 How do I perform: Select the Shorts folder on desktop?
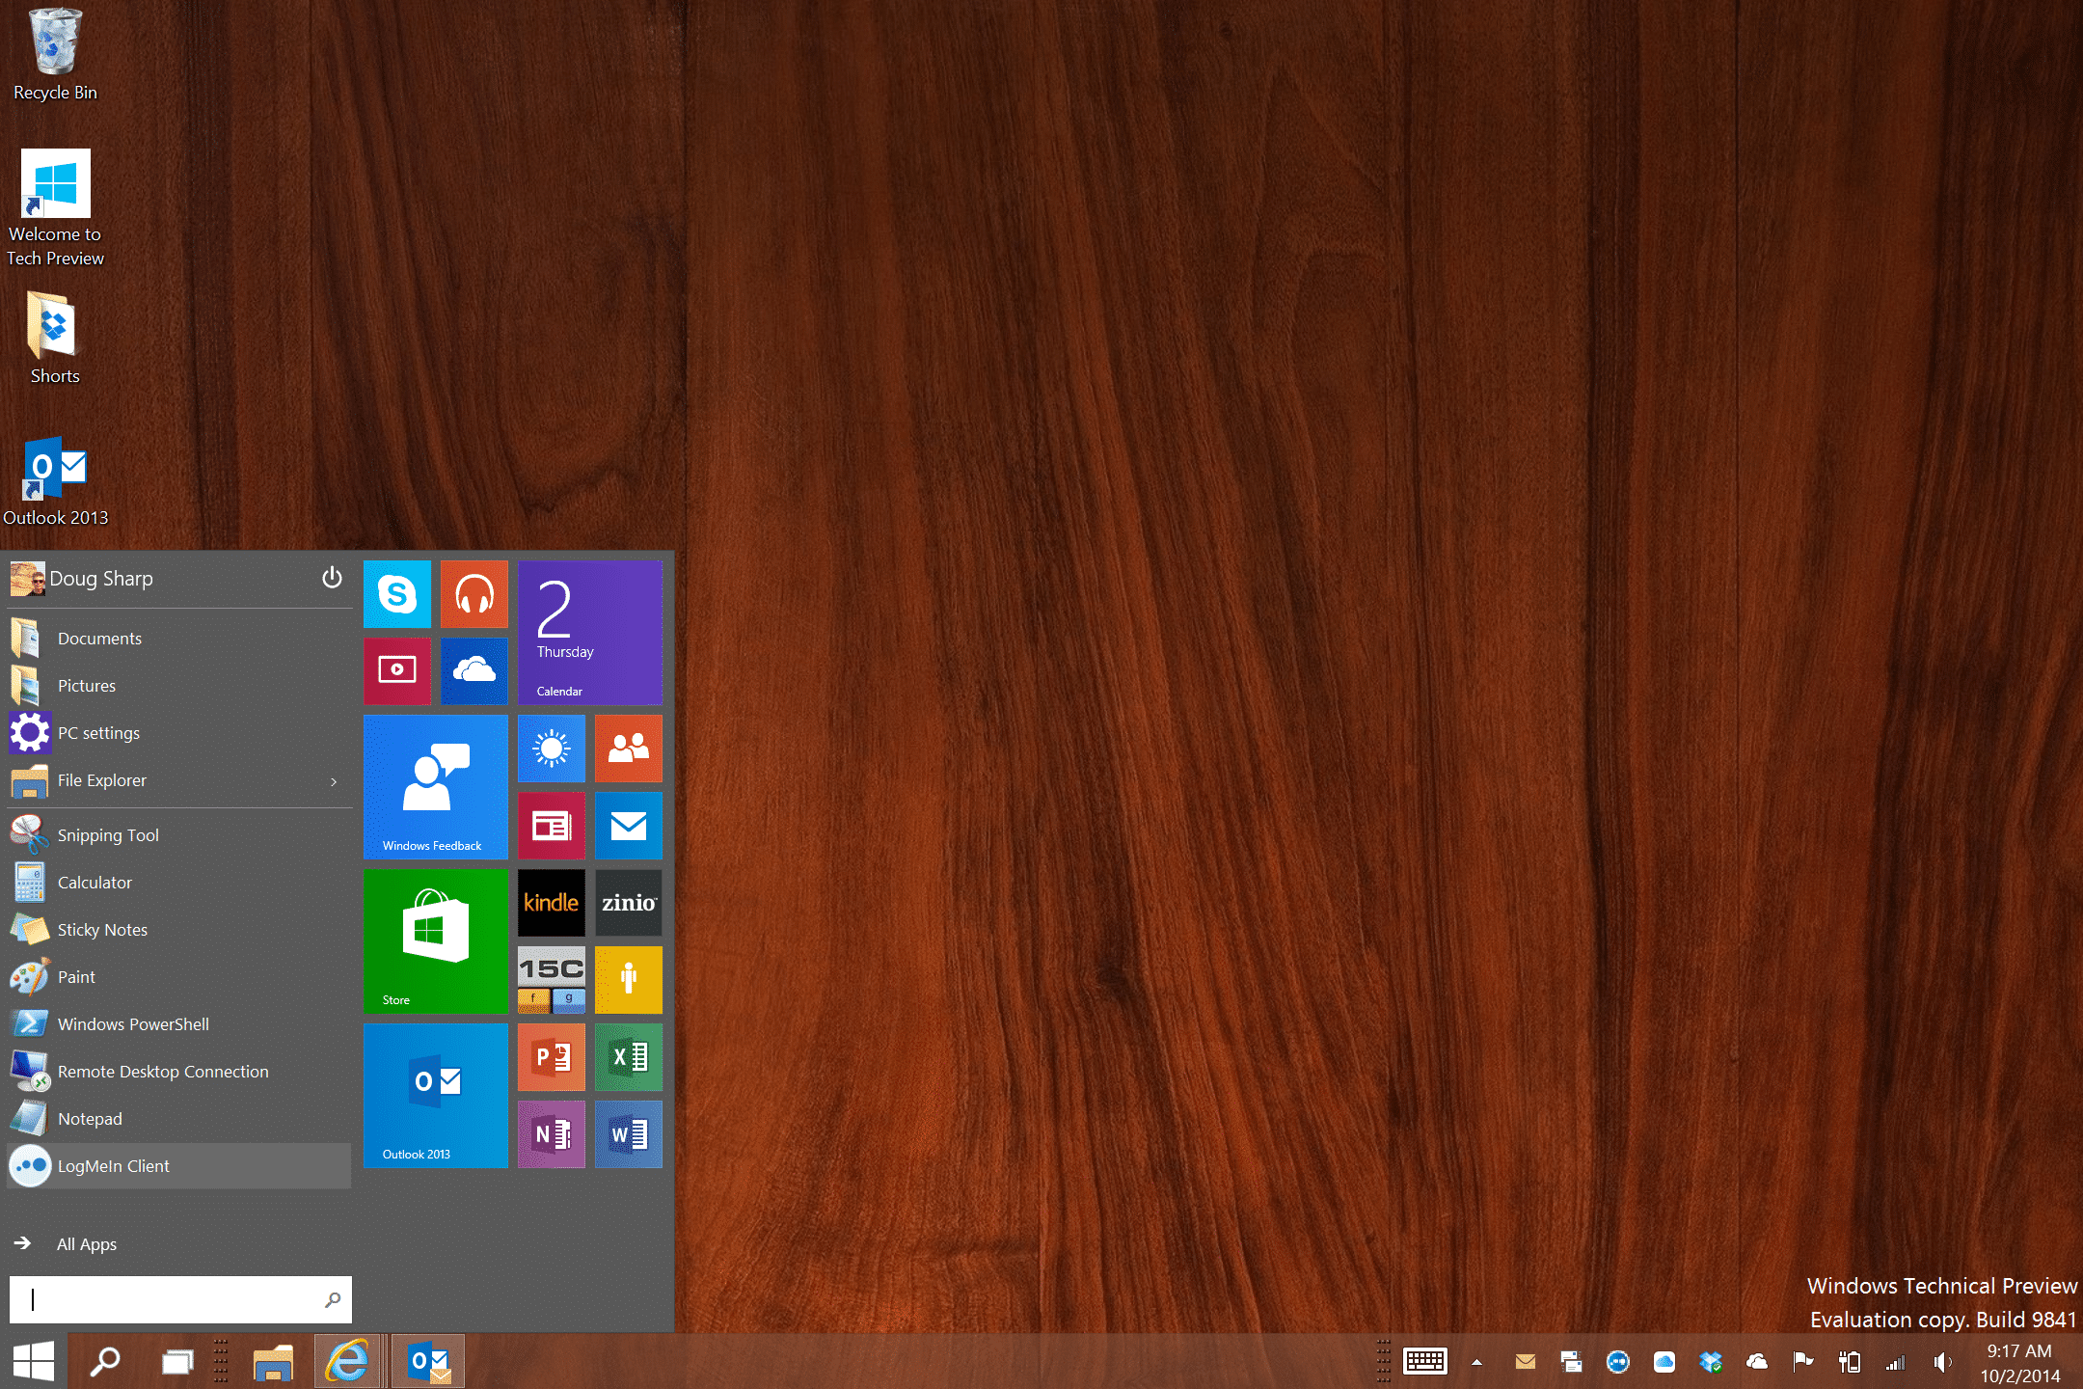coord(55,338)
